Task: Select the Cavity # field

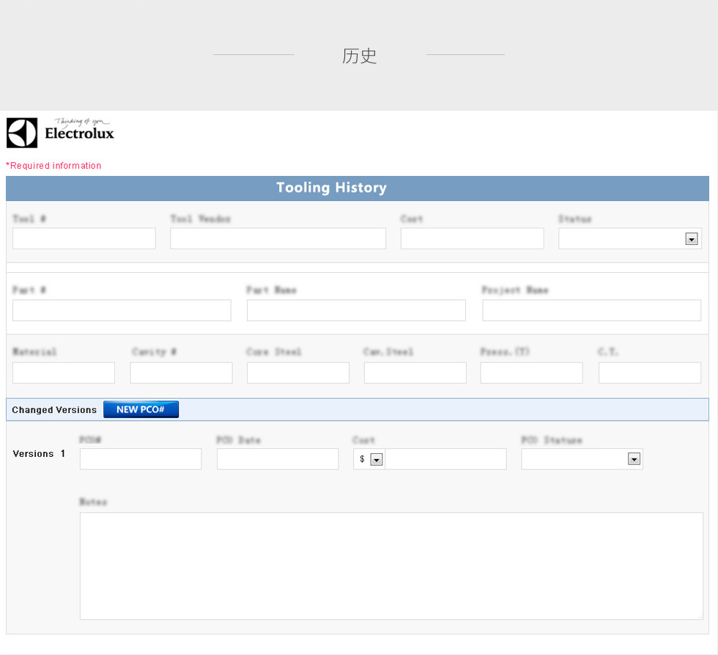Action: pos(181,373)
